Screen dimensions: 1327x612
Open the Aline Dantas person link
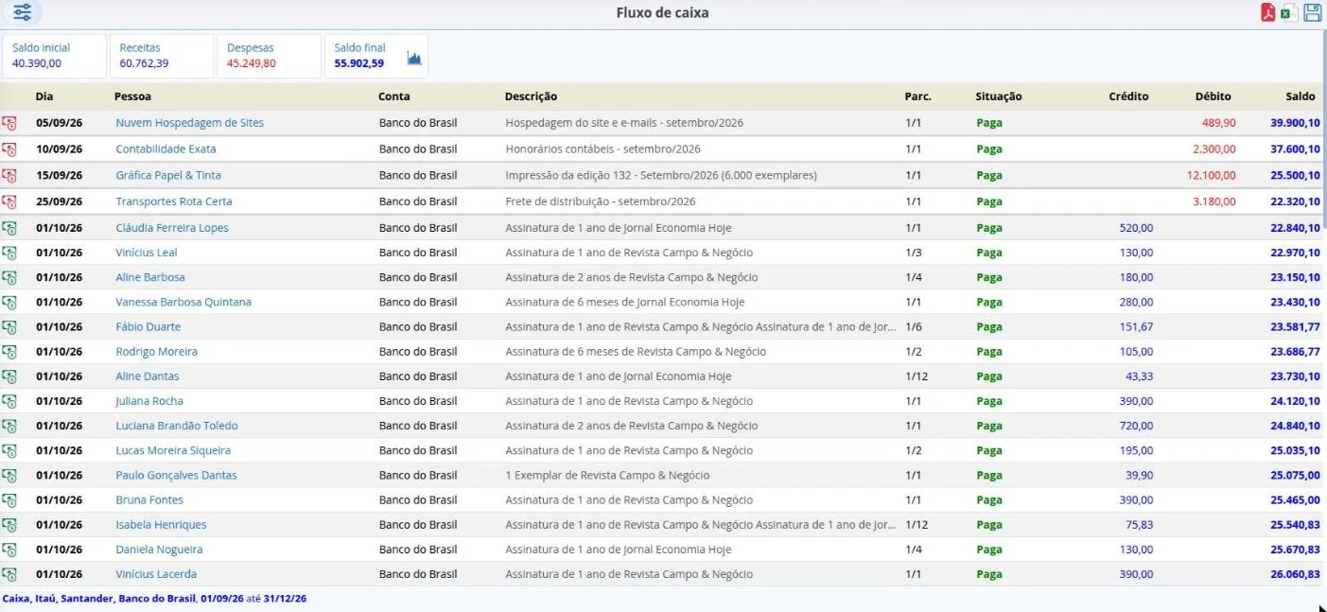pos(148,376)
